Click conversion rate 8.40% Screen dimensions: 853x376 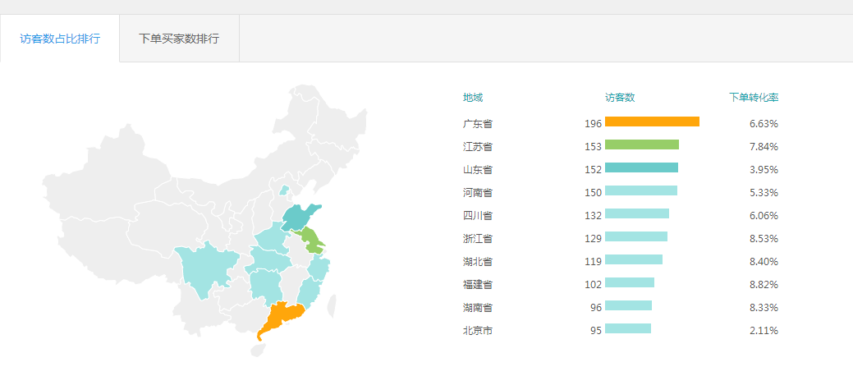[764, 261]
